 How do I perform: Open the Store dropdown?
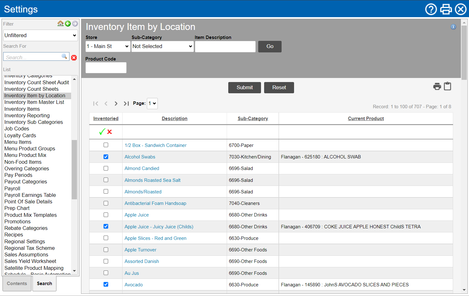(x=108, y=46)
